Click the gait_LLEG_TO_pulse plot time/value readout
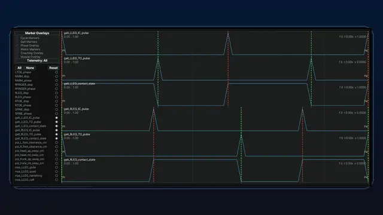 point(352,62)
